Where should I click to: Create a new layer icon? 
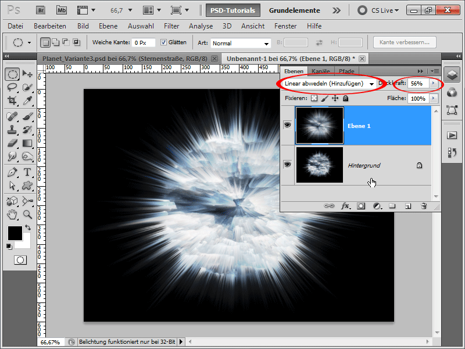408,206
